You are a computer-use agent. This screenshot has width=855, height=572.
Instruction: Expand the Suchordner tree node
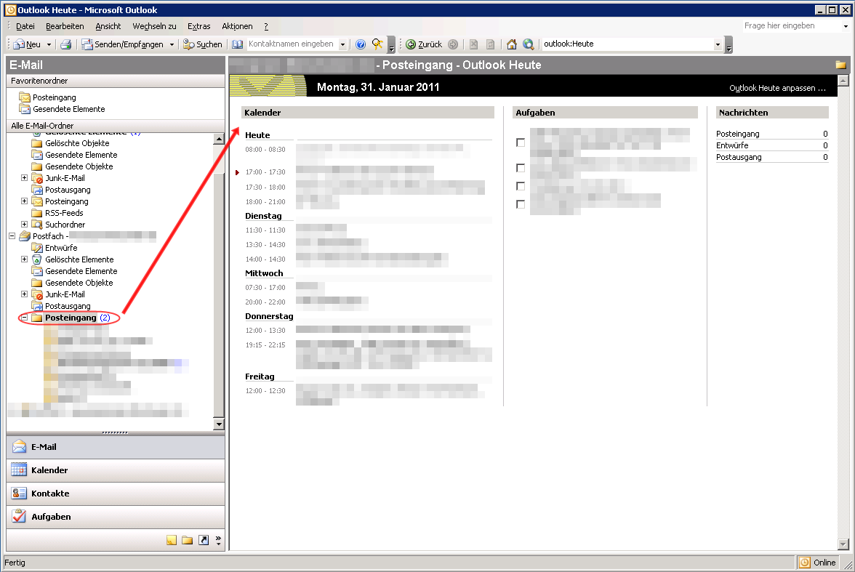pyautogui.click(x=24, y=224)
